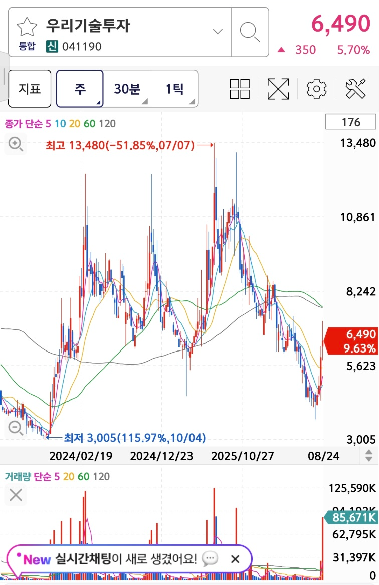The image size is (379, 585).
Task: Open the drawing tools wrench icon
Action: (x=355, y=89)
